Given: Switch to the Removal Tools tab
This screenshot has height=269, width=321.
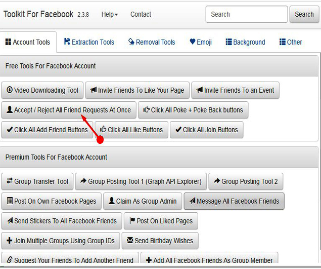Looking at the screenshot, I should click(152, 42).
